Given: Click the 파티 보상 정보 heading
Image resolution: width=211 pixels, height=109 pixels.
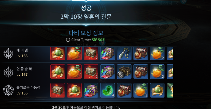Looking at the screenshot, I should (86, 33).
